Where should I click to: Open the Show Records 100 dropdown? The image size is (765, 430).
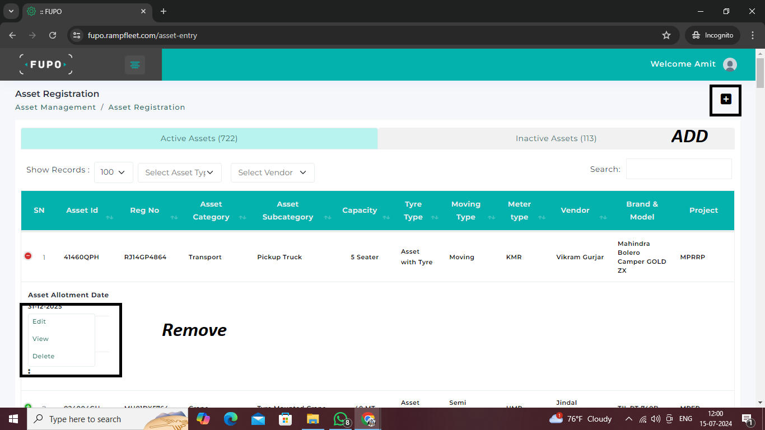(114, 172)
